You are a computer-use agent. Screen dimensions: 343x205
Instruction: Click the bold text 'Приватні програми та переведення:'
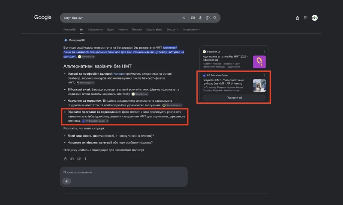click(94, 112)
